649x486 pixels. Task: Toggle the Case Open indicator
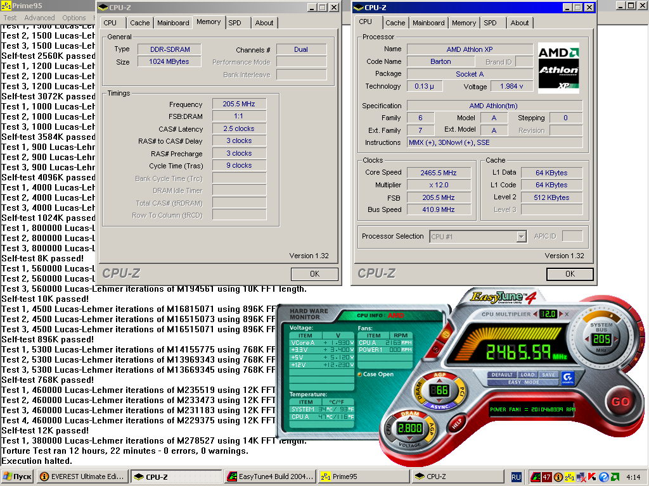click(359, 374)
